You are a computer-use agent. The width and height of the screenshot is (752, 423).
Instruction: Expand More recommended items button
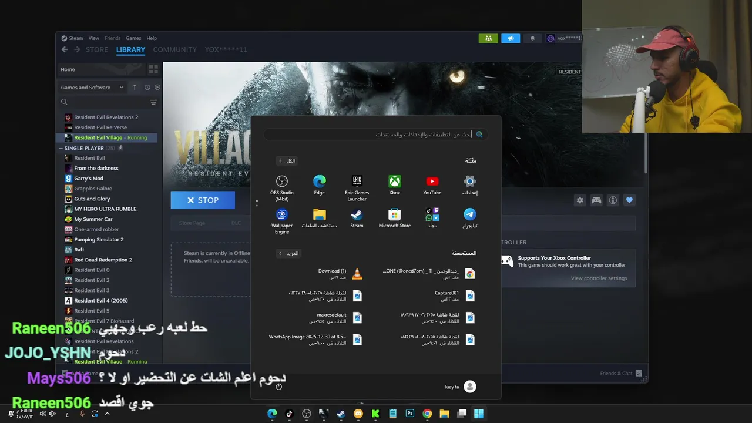288,253
